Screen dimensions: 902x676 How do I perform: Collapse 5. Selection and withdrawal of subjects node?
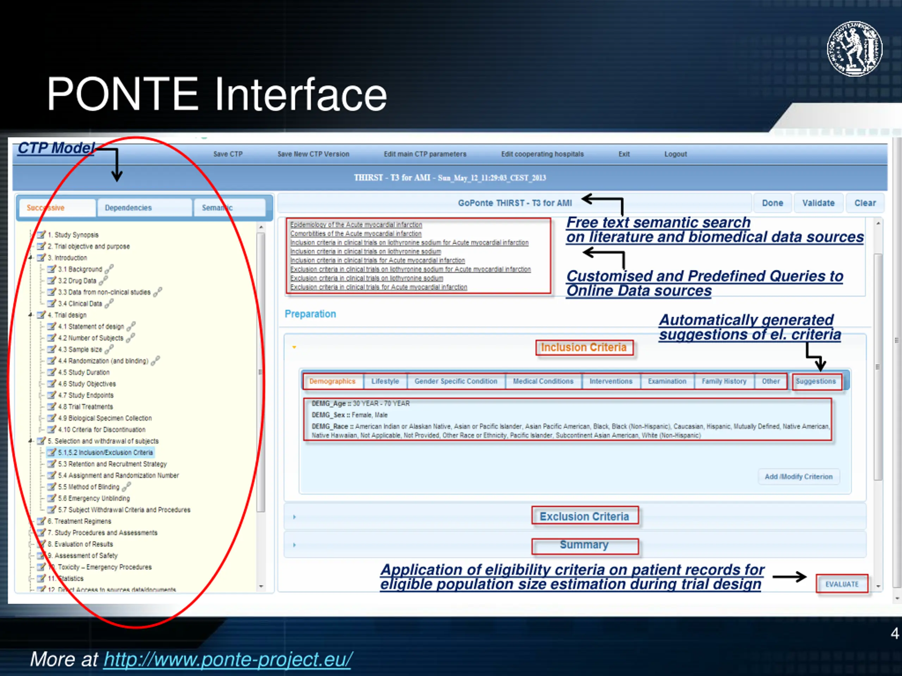coord(31,441)
